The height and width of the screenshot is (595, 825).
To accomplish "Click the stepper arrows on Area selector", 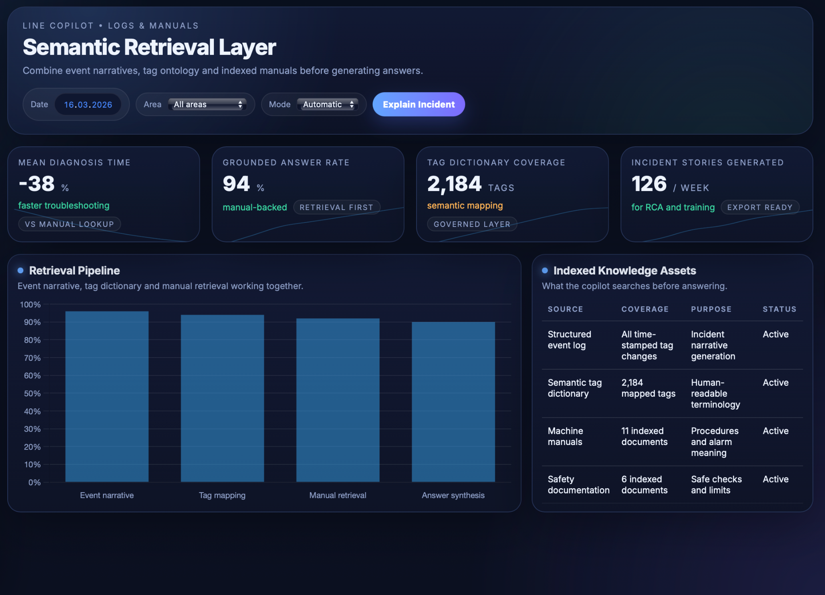I will (240, 104).
